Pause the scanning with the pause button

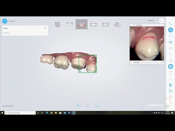pos(78,106)
